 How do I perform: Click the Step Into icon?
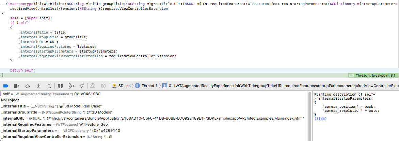(x=39, y=86)
